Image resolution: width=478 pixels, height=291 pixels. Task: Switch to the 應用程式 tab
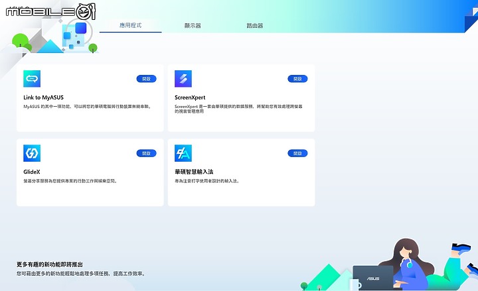click(x=131, y=25)
